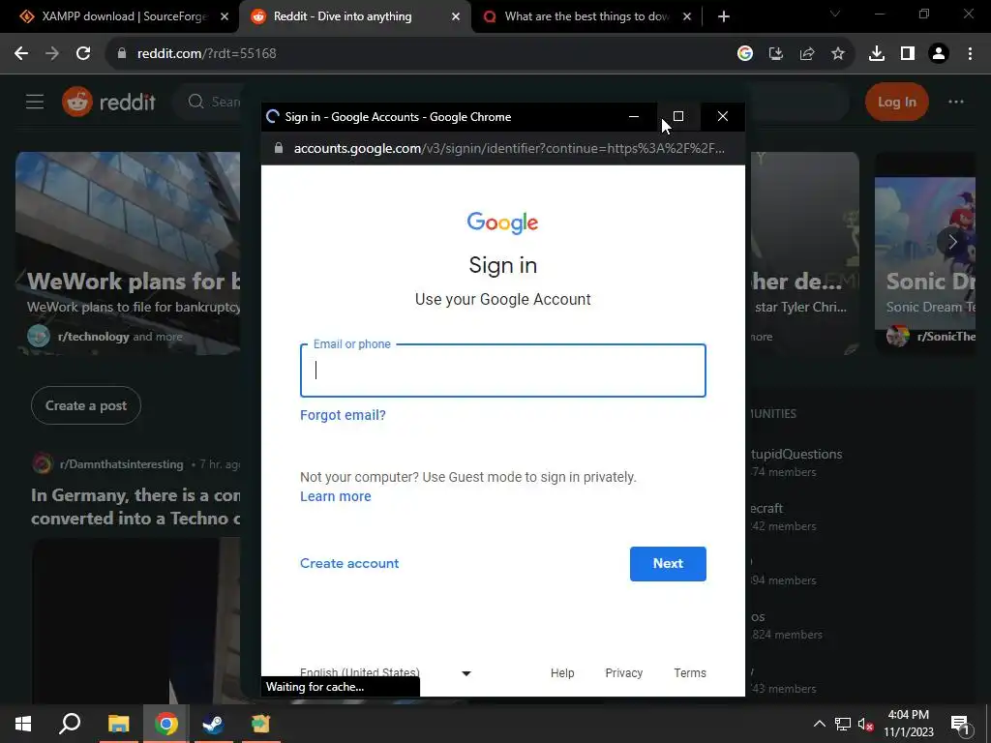The width and height of the screenshot is (991, 743).
Task: Click the lock icon in the popup address bar
Action: coord(278,148)
